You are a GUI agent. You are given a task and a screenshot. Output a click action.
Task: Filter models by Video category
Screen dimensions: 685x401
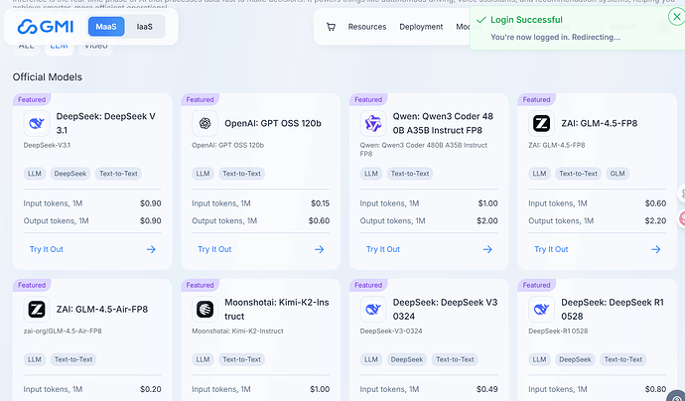(x=95, y=46)
